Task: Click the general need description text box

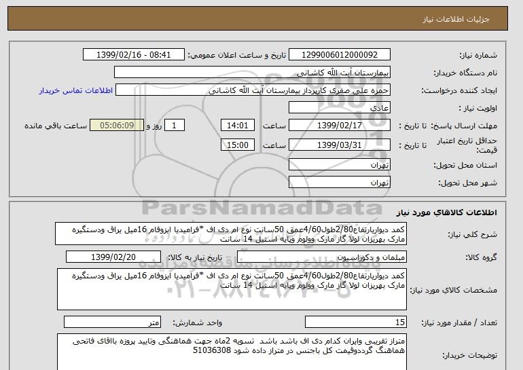Action: click(231, 234)
